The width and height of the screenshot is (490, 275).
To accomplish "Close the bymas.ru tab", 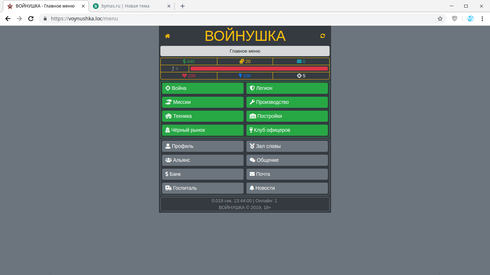I will click(169, 6).
